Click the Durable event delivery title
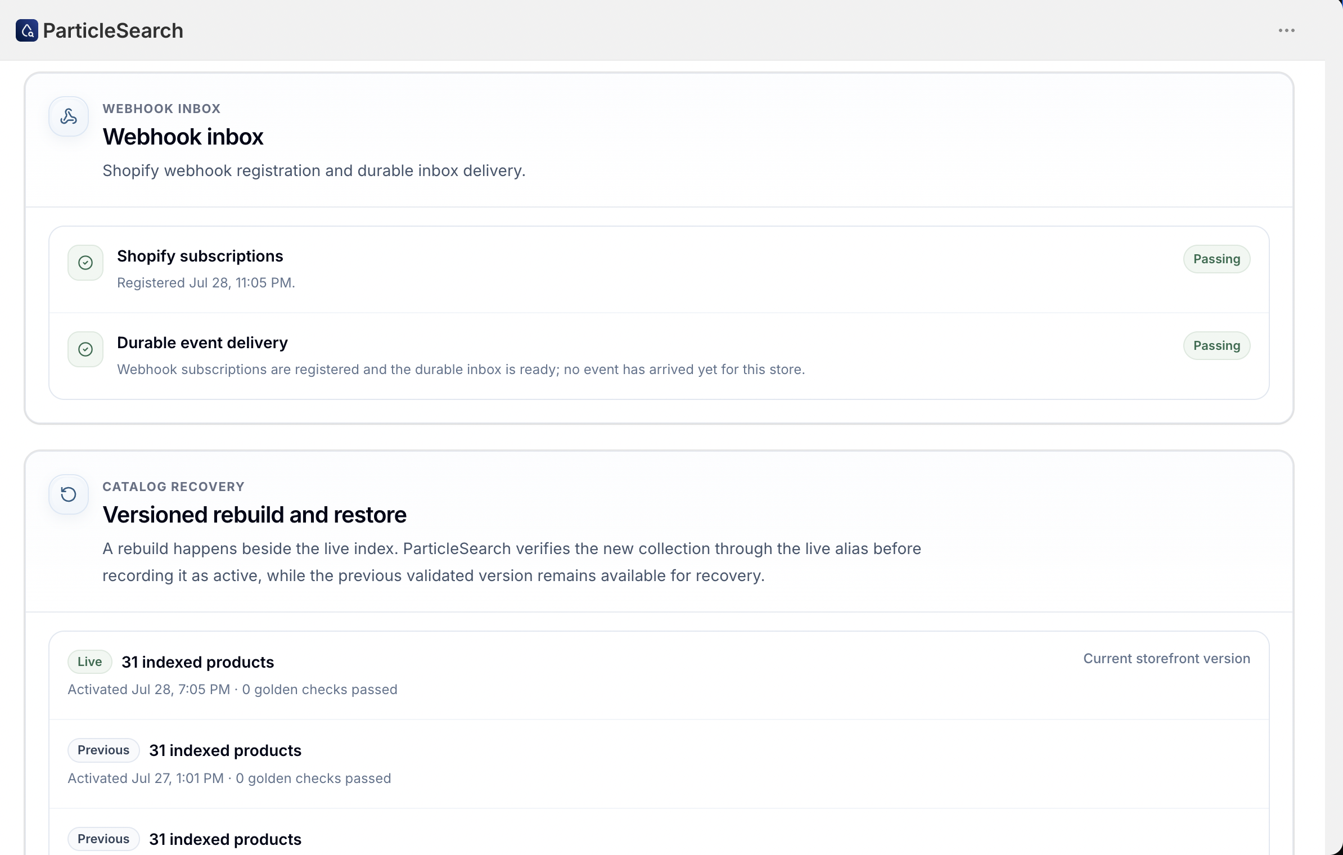This screenshot has height=855, width=1343. [202, 343]
